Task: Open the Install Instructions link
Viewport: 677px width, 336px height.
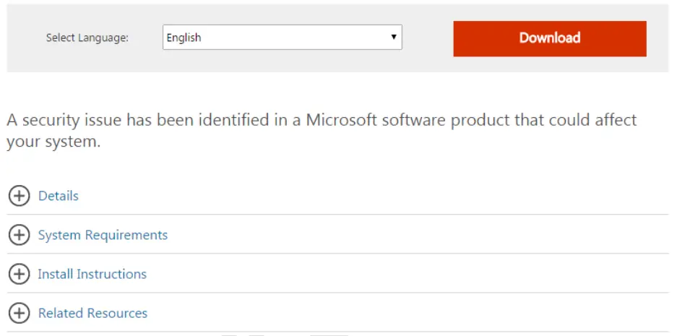Action: (x=92, y=274)
